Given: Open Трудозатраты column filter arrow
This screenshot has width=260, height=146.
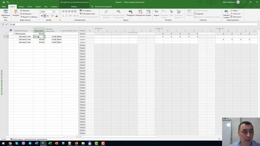Looking at the screenshot, I should (44, 31).
